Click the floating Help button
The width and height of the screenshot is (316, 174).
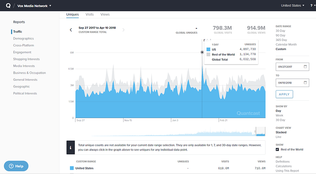[16, 166]
